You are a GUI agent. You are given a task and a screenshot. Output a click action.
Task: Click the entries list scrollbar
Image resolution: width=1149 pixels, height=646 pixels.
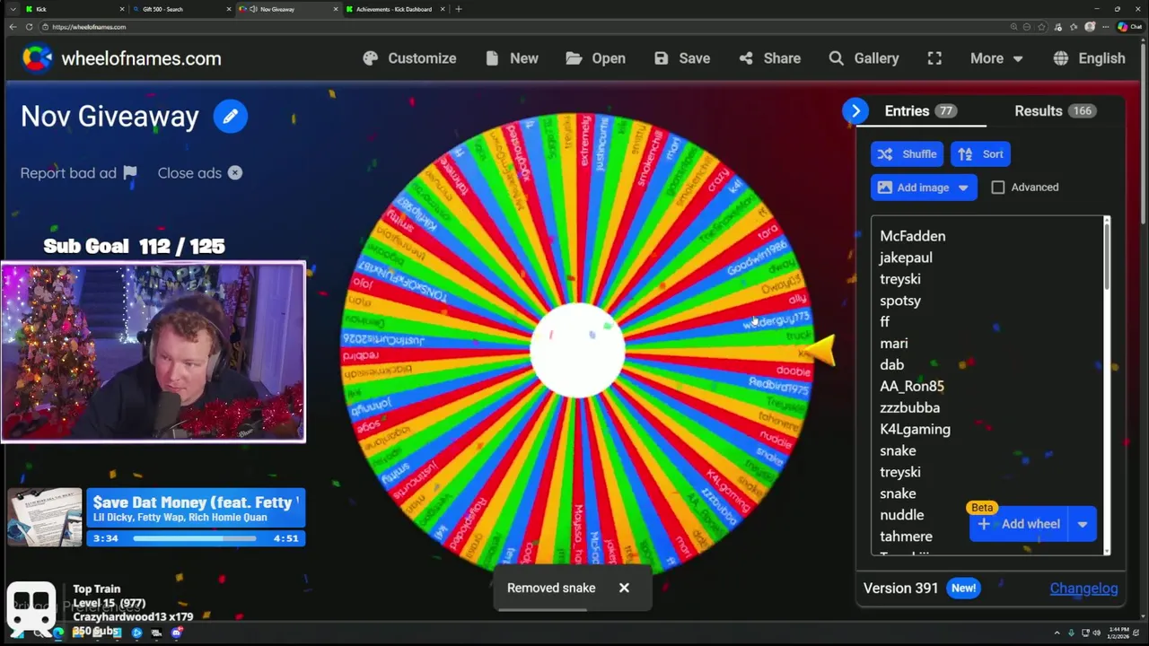(x=1107, y=256)
